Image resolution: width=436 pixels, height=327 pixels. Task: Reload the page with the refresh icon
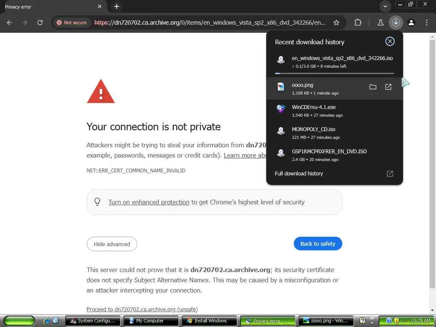click(40, 23)
